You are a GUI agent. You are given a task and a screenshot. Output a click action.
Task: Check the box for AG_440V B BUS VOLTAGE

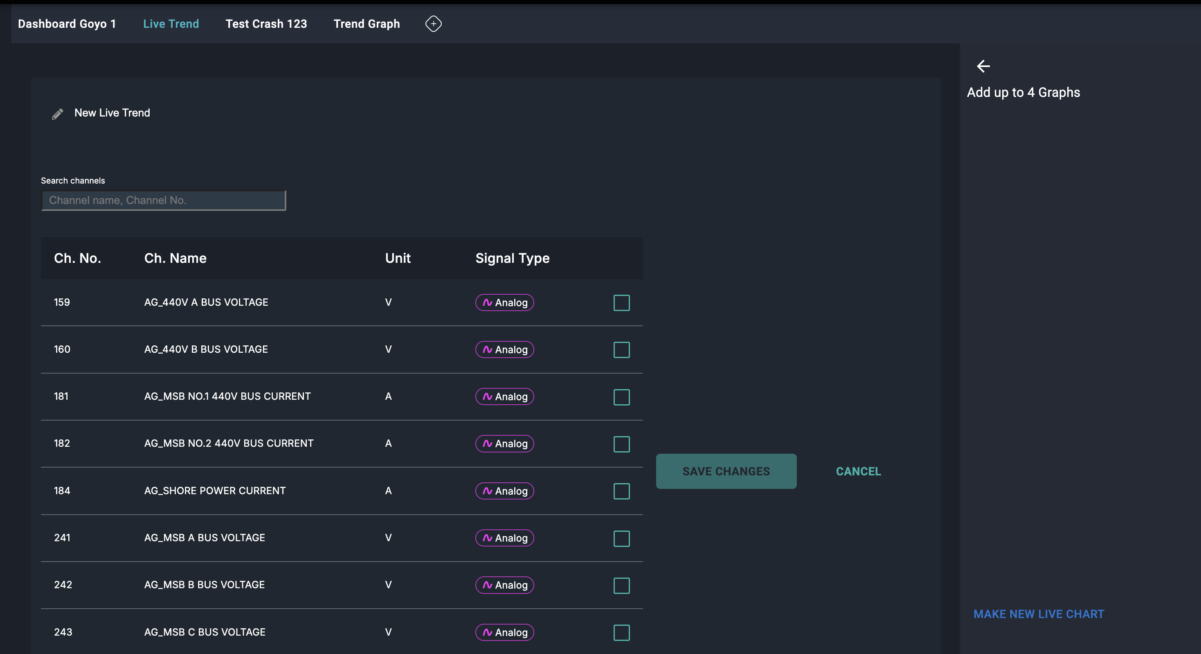click(x=621, y=350)
